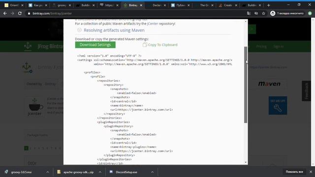Click the Package Name field

[44, 135]
